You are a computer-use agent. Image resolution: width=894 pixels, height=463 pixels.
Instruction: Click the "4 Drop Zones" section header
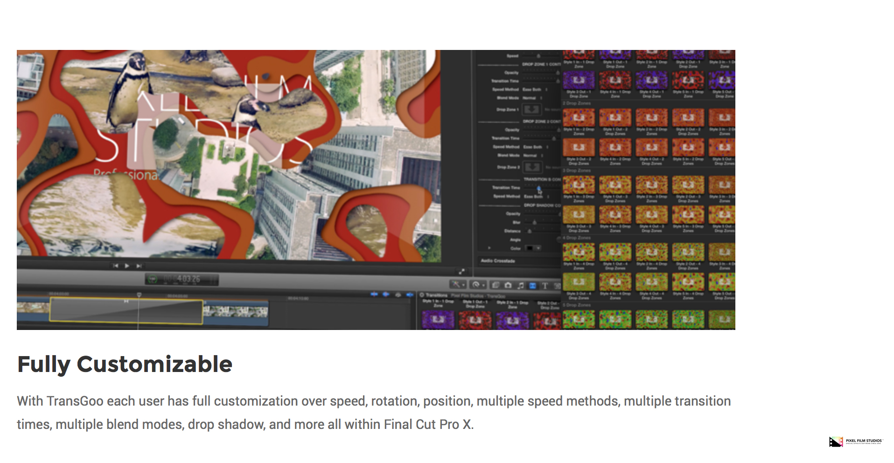pos(577,238)
